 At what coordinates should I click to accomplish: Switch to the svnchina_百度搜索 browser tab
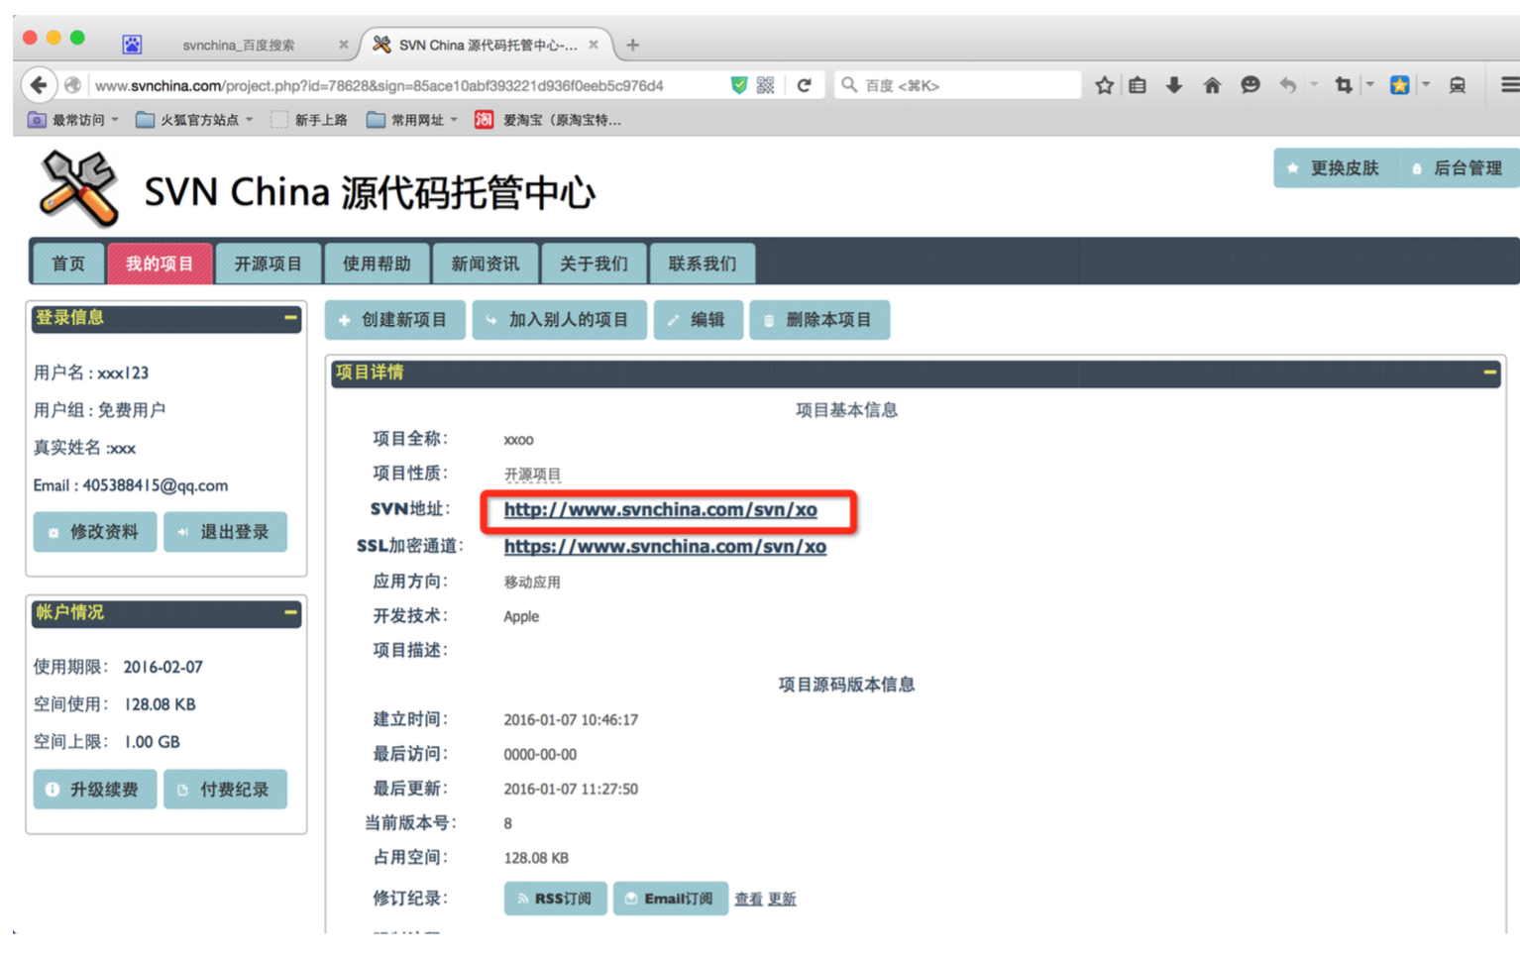pyautogui.click(x=238, y=45)
